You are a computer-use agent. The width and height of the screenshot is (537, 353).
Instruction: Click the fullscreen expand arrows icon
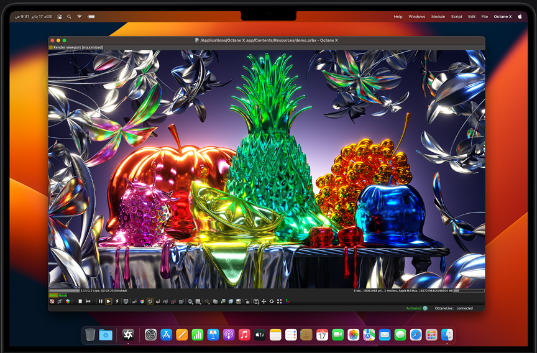coord(279,301)
